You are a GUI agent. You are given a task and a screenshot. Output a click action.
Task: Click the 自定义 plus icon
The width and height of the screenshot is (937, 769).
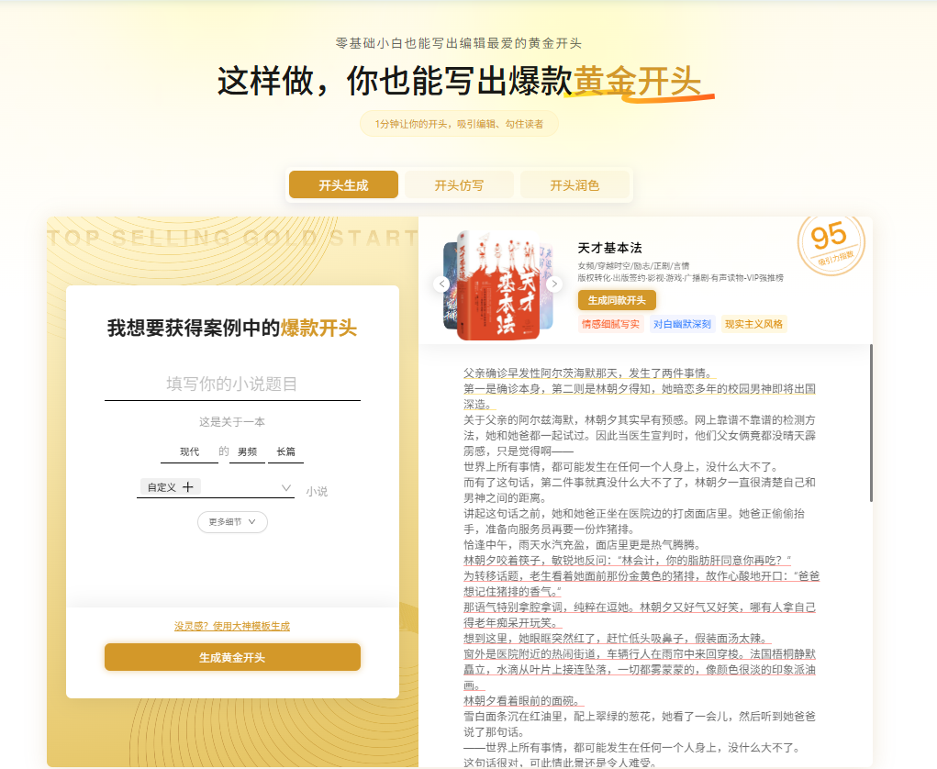187,487
